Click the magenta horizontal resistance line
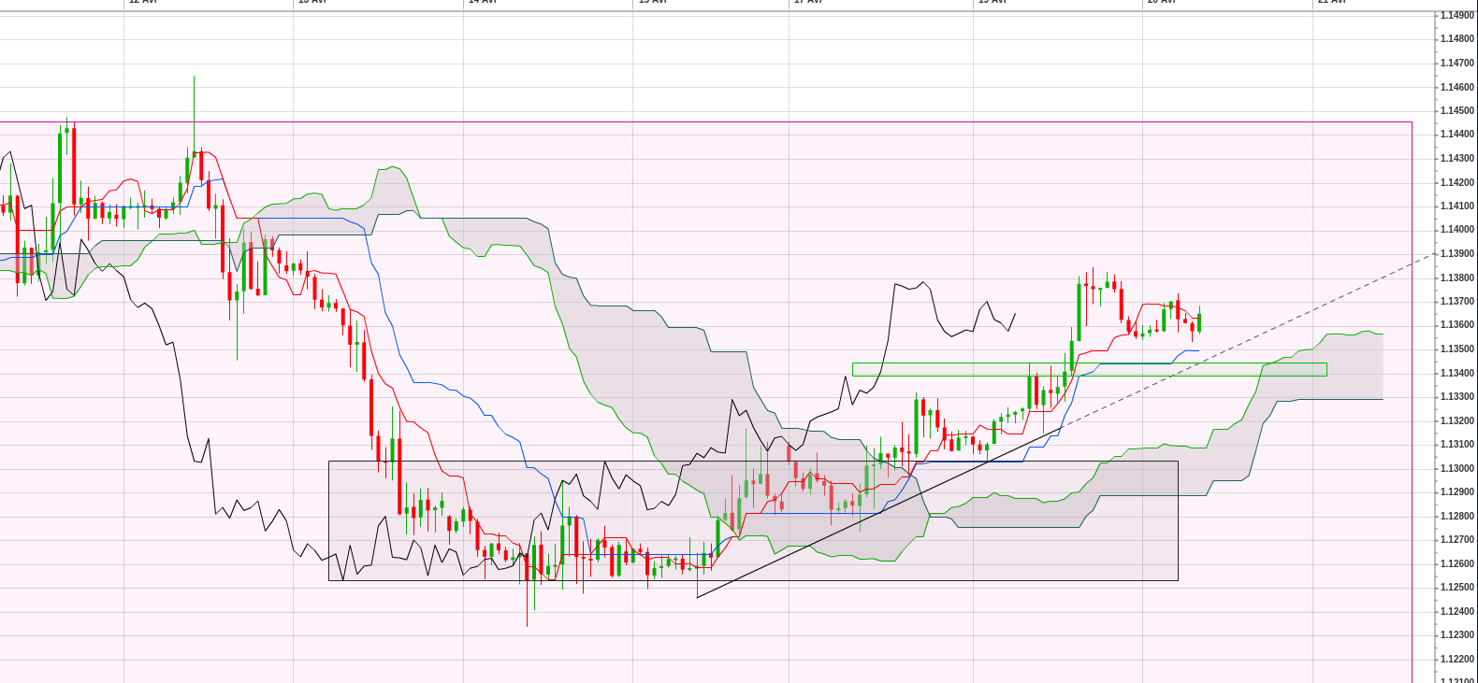The width and height of the screenshot is (1478, 683). [711, 121]
